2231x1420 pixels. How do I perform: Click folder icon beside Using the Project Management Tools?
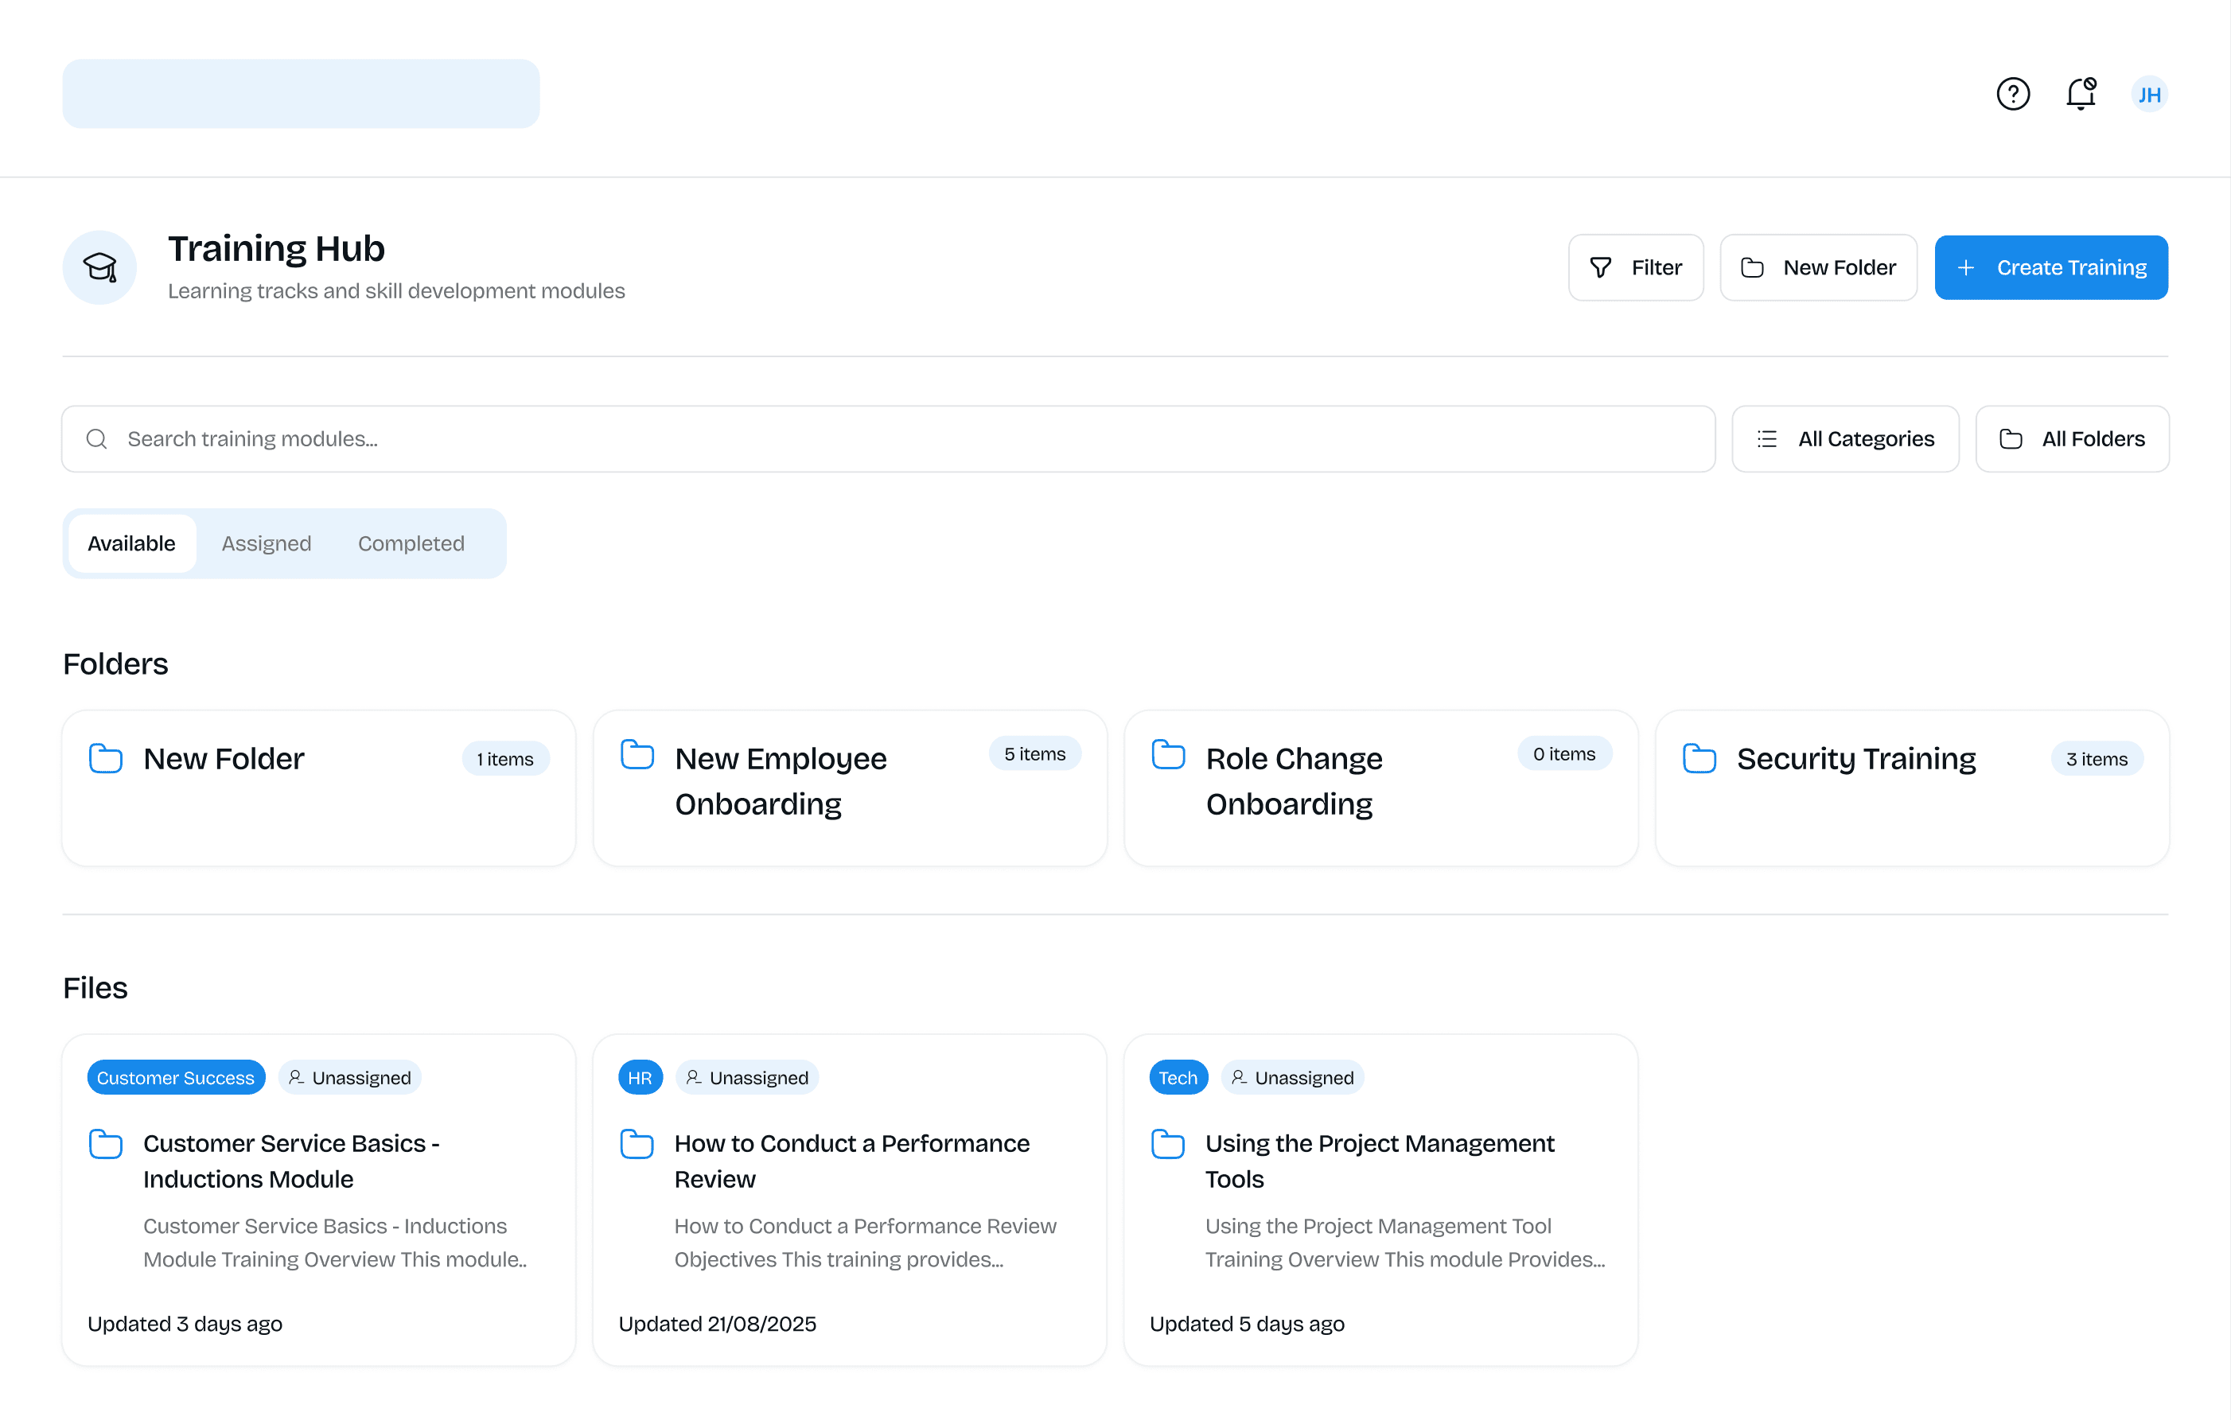point(1167,1144)
